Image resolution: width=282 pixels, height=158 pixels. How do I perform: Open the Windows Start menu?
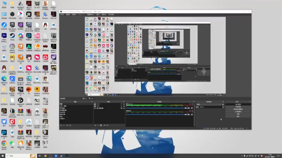[2, 156]
